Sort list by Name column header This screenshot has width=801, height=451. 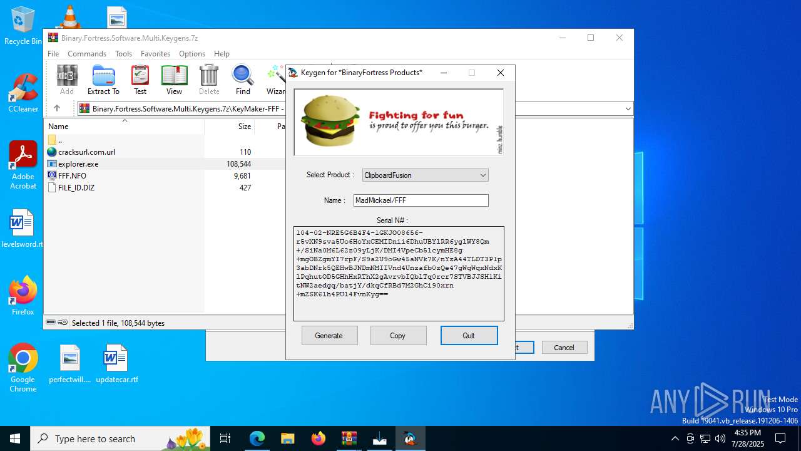coord(124,127)
